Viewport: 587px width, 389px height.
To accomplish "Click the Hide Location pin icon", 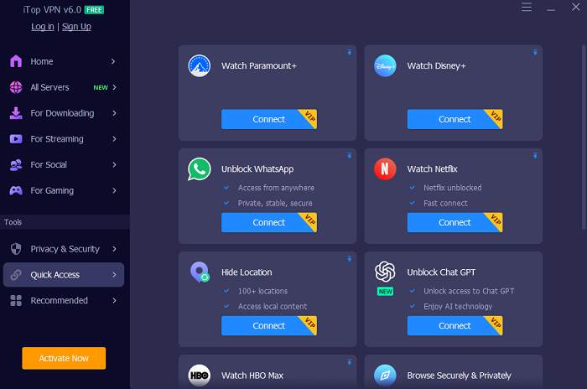I will 200,272.
